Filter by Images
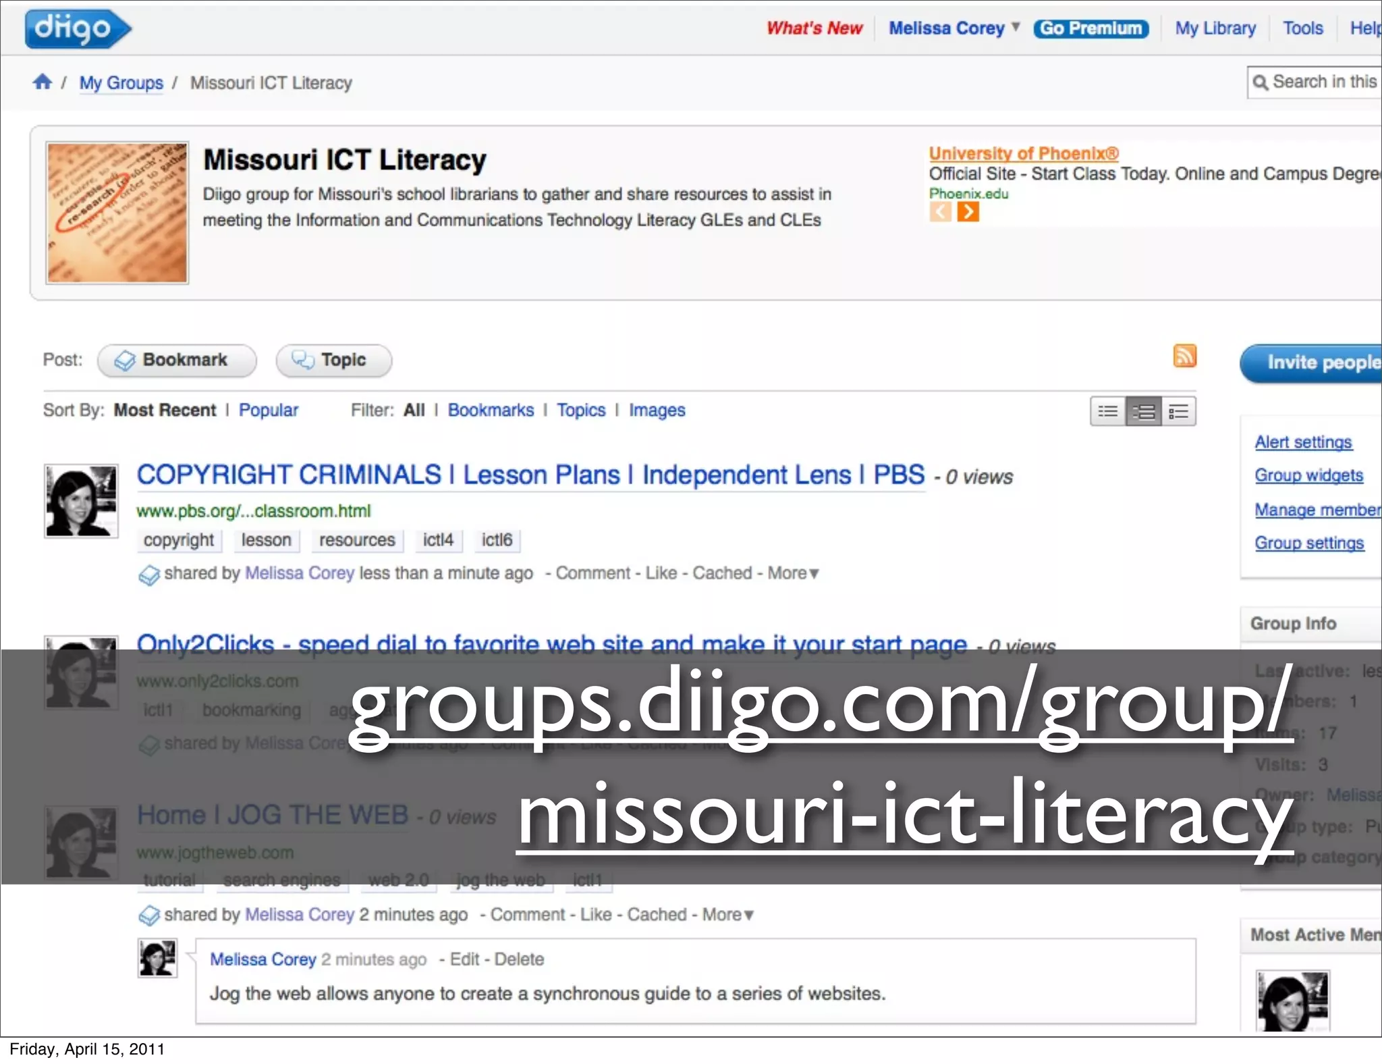 657,410
